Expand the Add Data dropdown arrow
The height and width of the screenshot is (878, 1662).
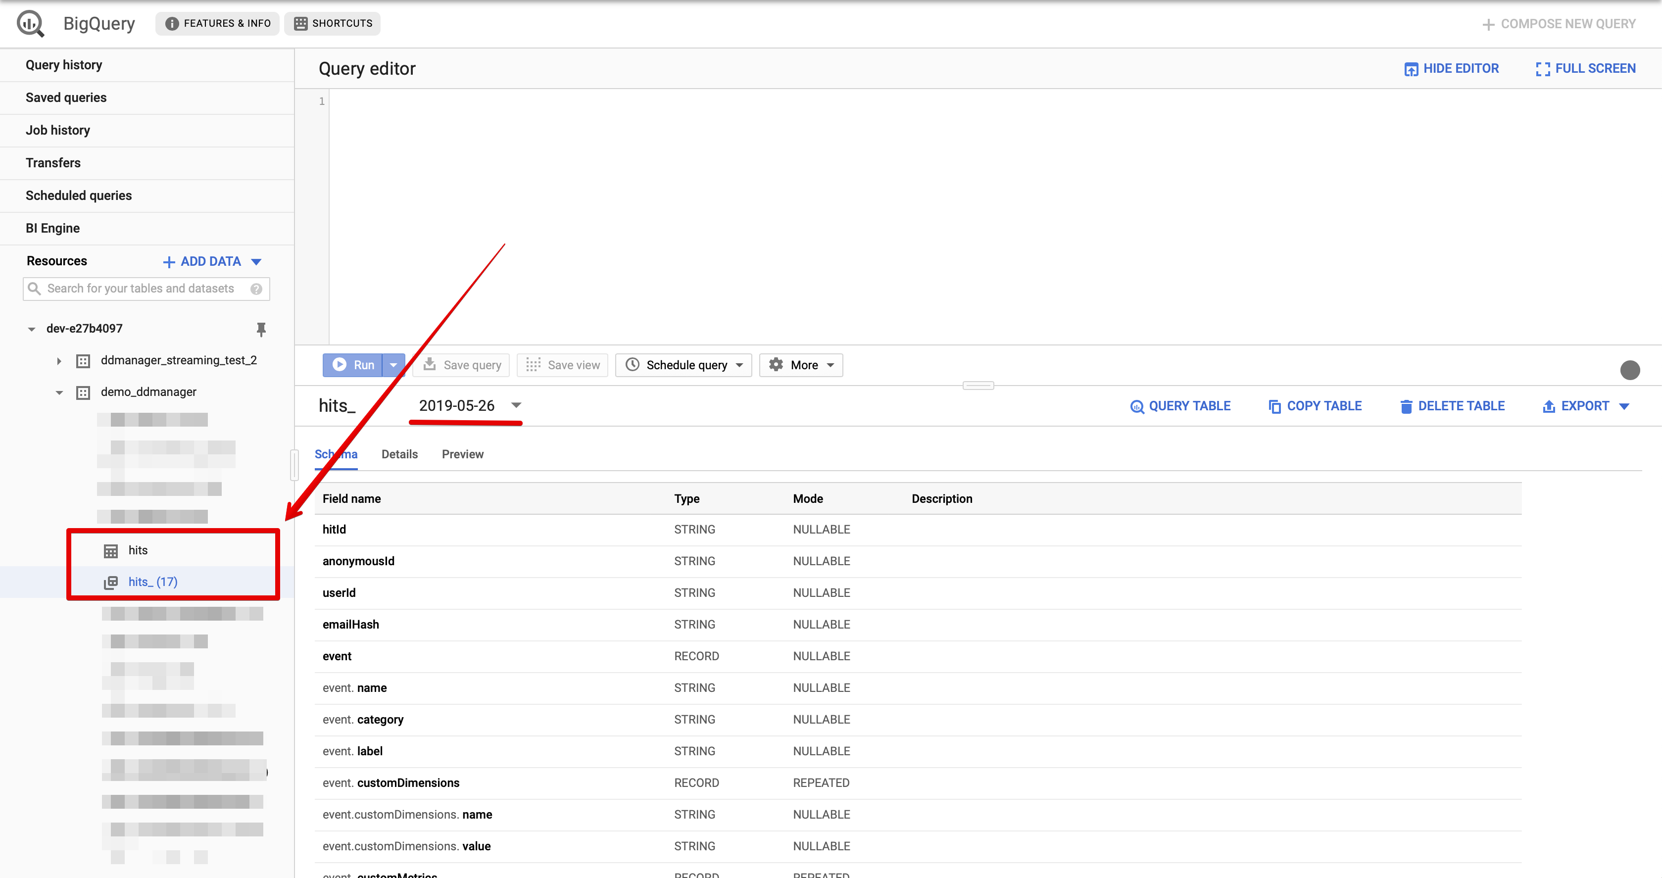(x=256, y=262)
